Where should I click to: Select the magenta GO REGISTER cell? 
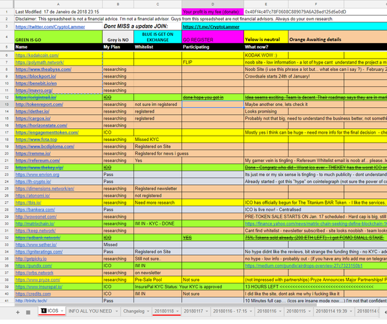pos(213,37)
